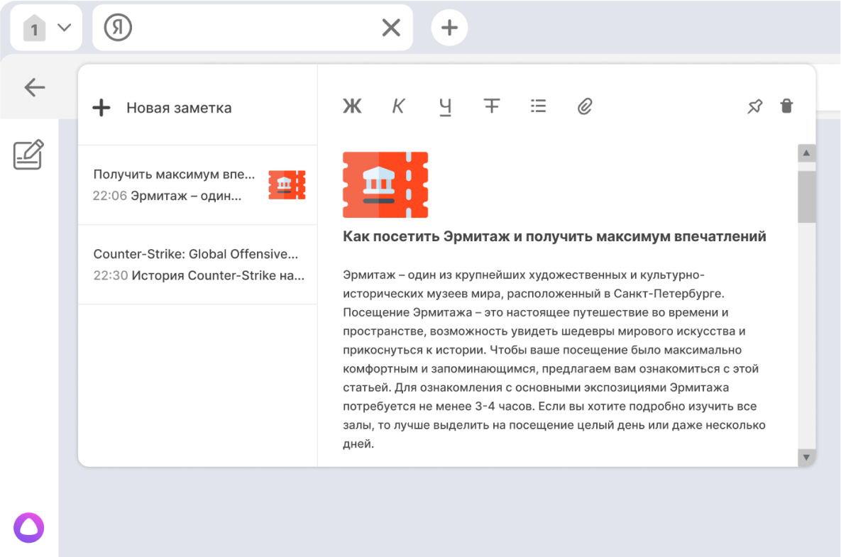Switch to browser tab numbered 1
Image resolution: width=841 pixels, height=557 pixels.
[34, 27]
